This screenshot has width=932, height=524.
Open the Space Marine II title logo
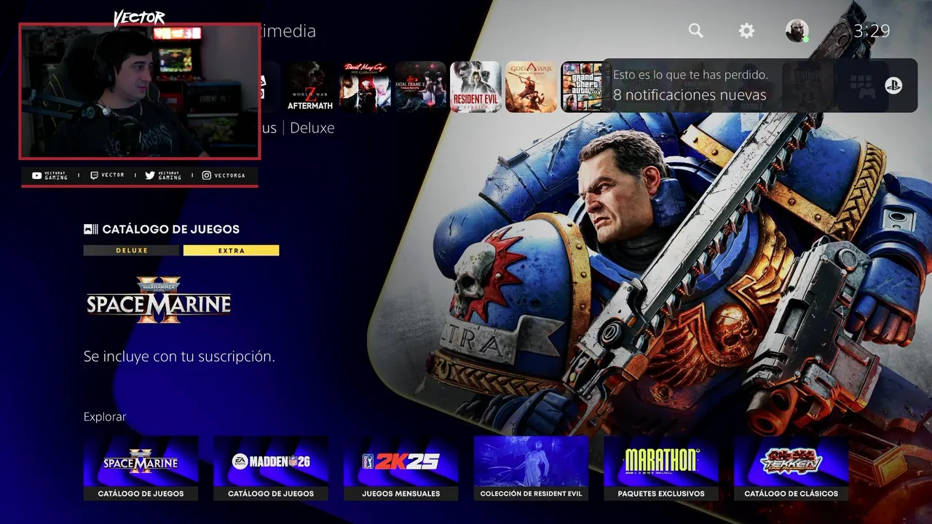tap(159, 300)
